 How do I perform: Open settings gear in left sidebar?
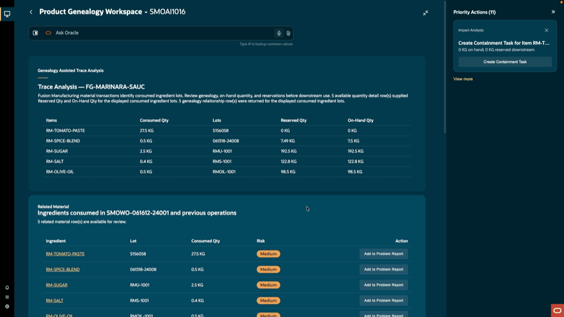tap(7, 307)
